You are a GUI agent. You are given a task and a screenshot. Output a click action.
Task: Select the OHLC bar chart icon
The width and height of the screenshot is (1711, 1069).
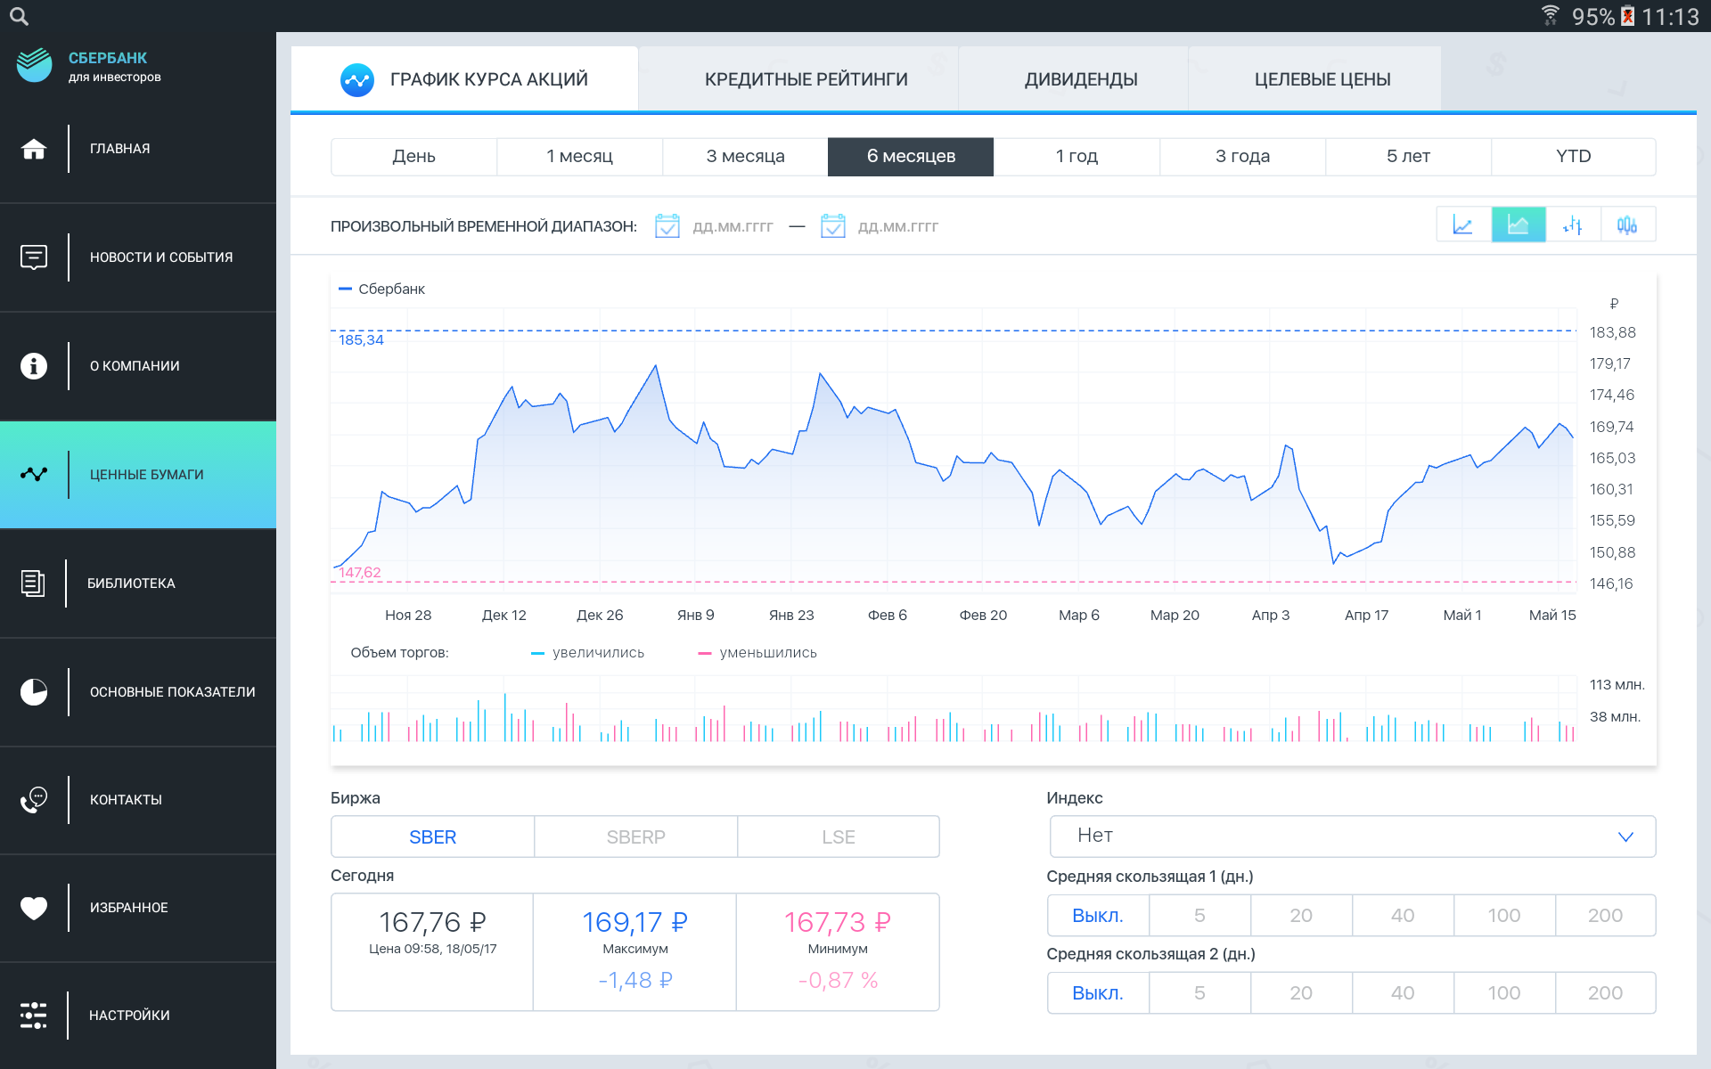(x=1573, y=225)
